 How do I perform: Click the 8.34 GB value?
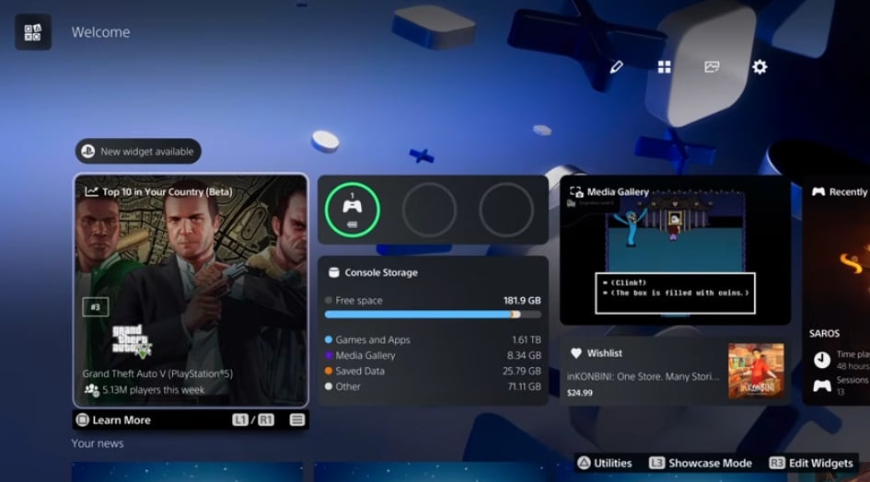point(524,355)
